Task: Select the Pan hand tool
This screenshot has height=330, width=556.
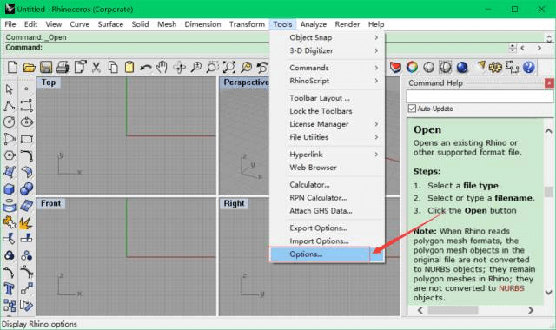Action: tap(162, 67)
